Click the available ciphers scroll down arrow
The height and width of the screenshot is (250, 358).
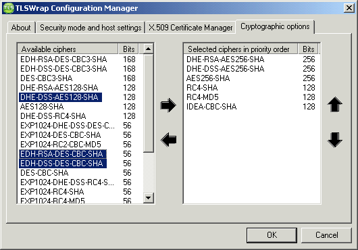(x=149, y=198)
